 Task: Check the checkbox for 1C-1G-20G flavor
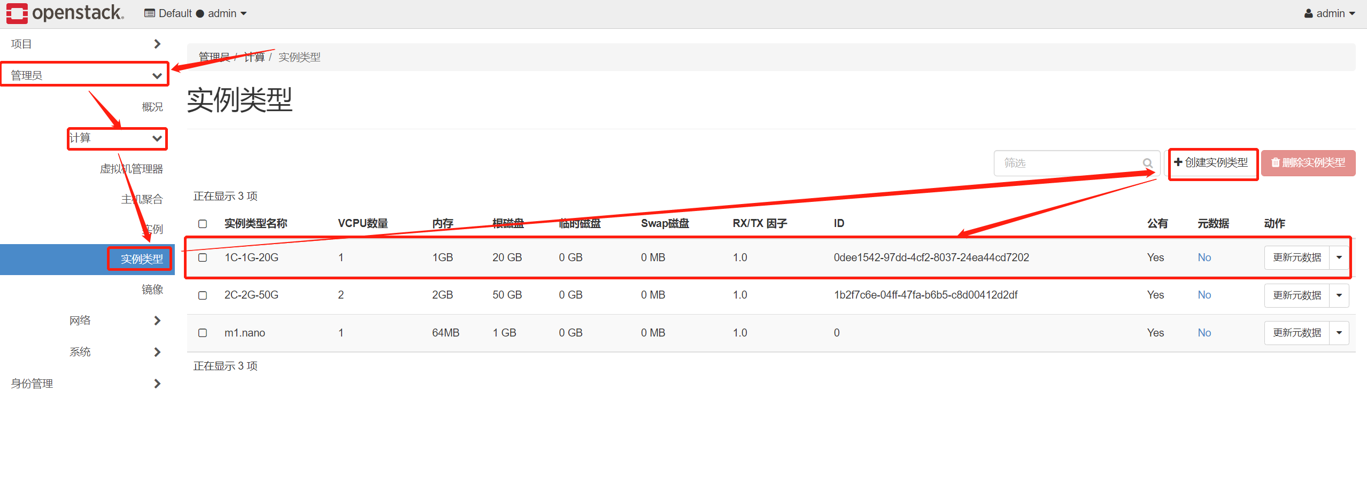pyautogui.click(x=202, y=257)
